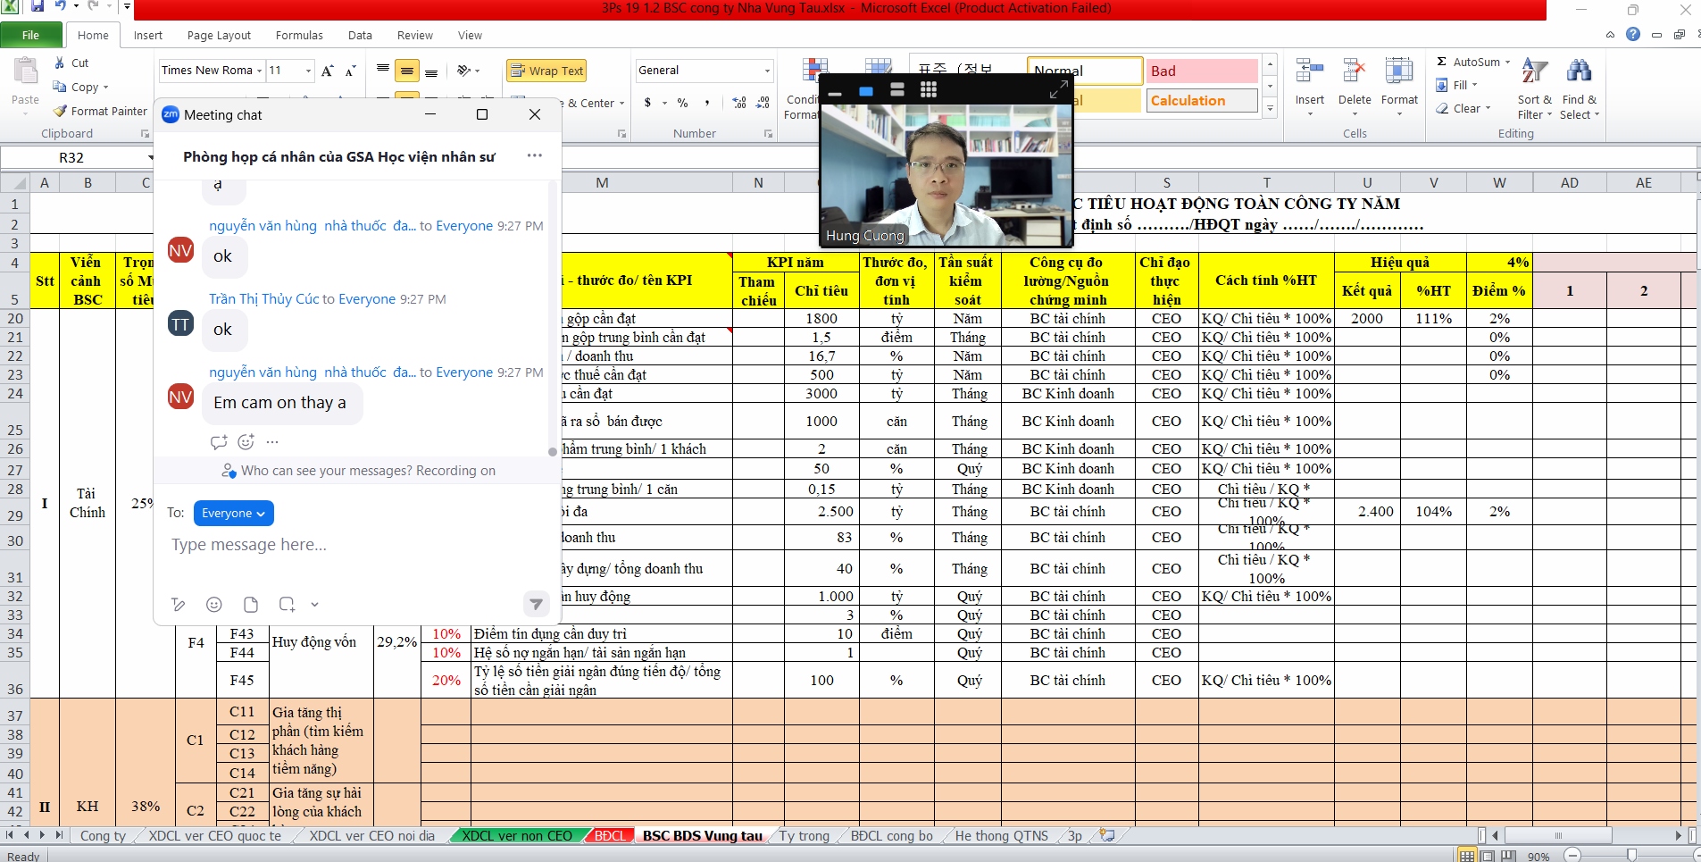1701x862 pixels.
Task: Toggle Wrap Text on
Action: 546,71
